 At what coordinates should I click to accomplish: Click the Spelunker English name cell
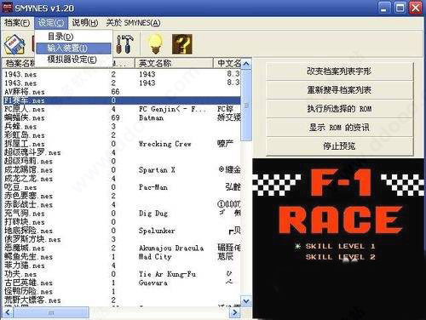[x=157, y=231]
